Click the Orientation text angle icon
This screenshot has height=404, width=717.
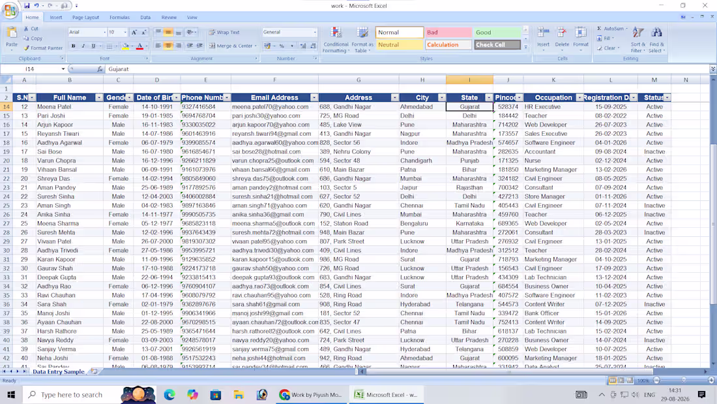[190, 33]
